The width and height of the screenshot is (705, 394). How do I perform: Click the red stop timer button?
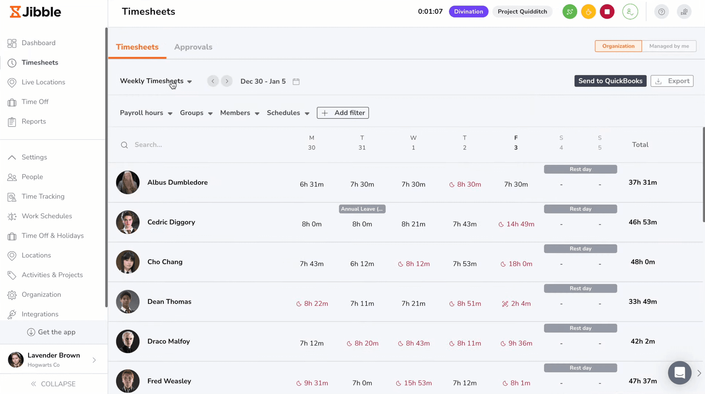click(x=607, y=12)
